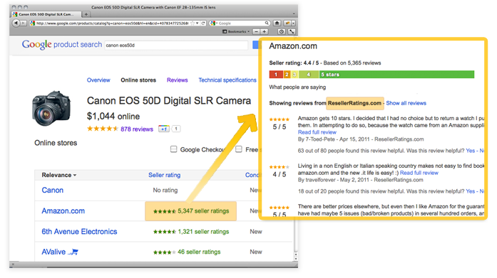
Task: Open the Canon store link
Action: [53, 190]
